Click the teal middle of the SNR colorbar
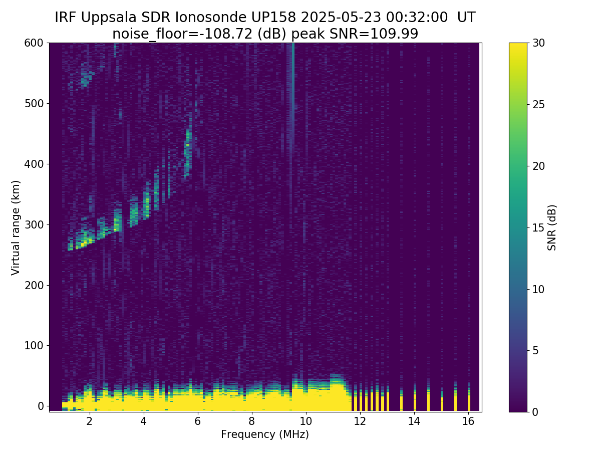This screenshot has height=451, width=601. [x=518, y=227]
